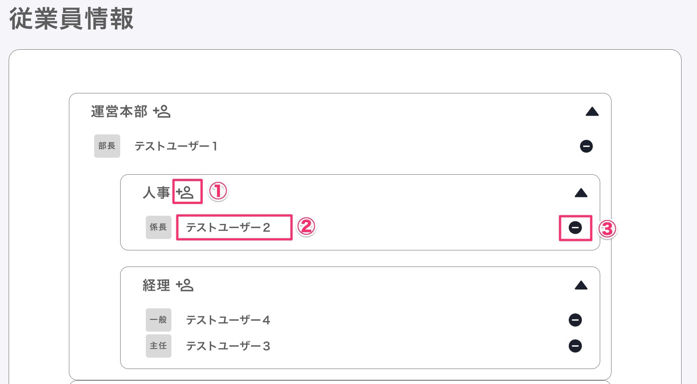Open テストユーザー3 details
The width and height of the screenshot is (697, 384).
tap(228, 346)
